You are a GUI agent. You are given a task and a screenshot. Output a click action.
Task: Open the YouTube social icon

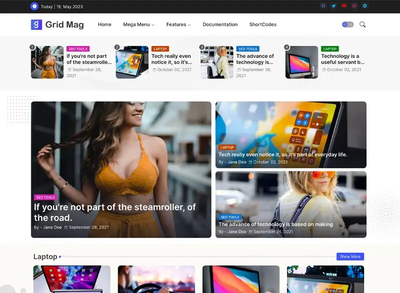[344, 6]
